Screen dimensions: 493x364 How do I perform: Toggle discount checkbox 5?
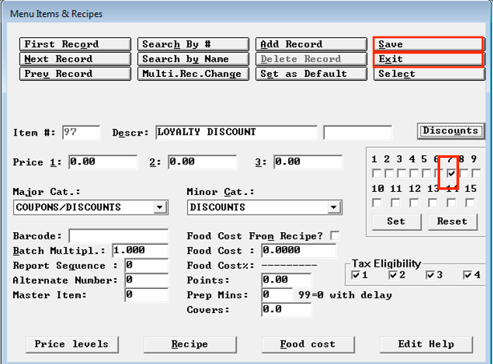[x=426, y=174]
